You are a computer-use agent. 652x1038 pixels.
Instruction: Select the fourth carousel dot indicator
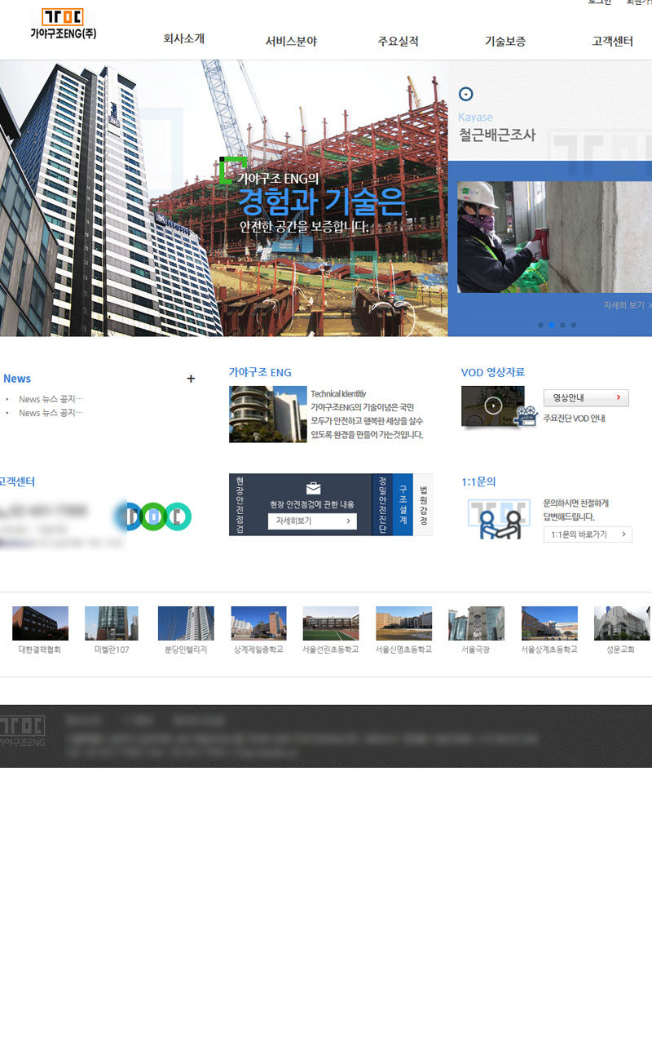point(574,325)
